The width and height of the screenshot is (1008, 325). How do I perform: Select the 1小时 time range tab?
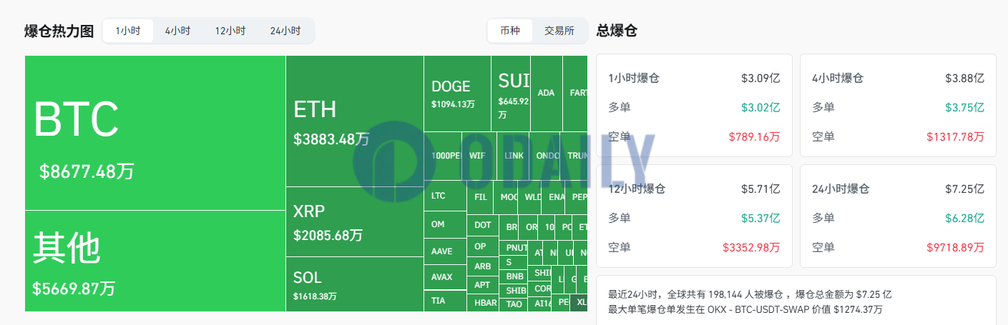tap(128, 31)
